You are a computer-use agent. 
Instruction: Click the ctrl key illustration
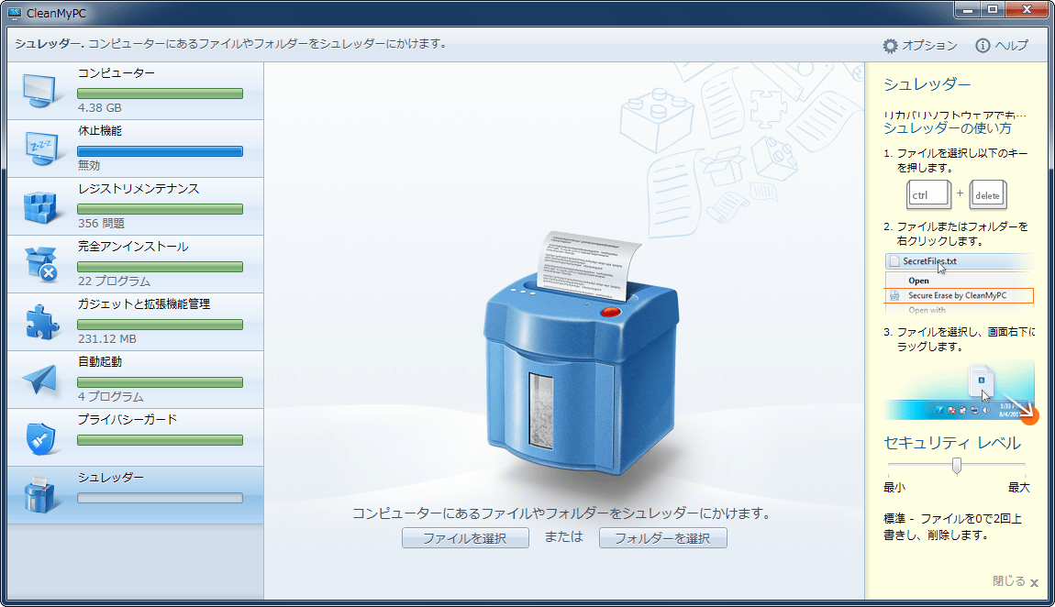(927, 195)
